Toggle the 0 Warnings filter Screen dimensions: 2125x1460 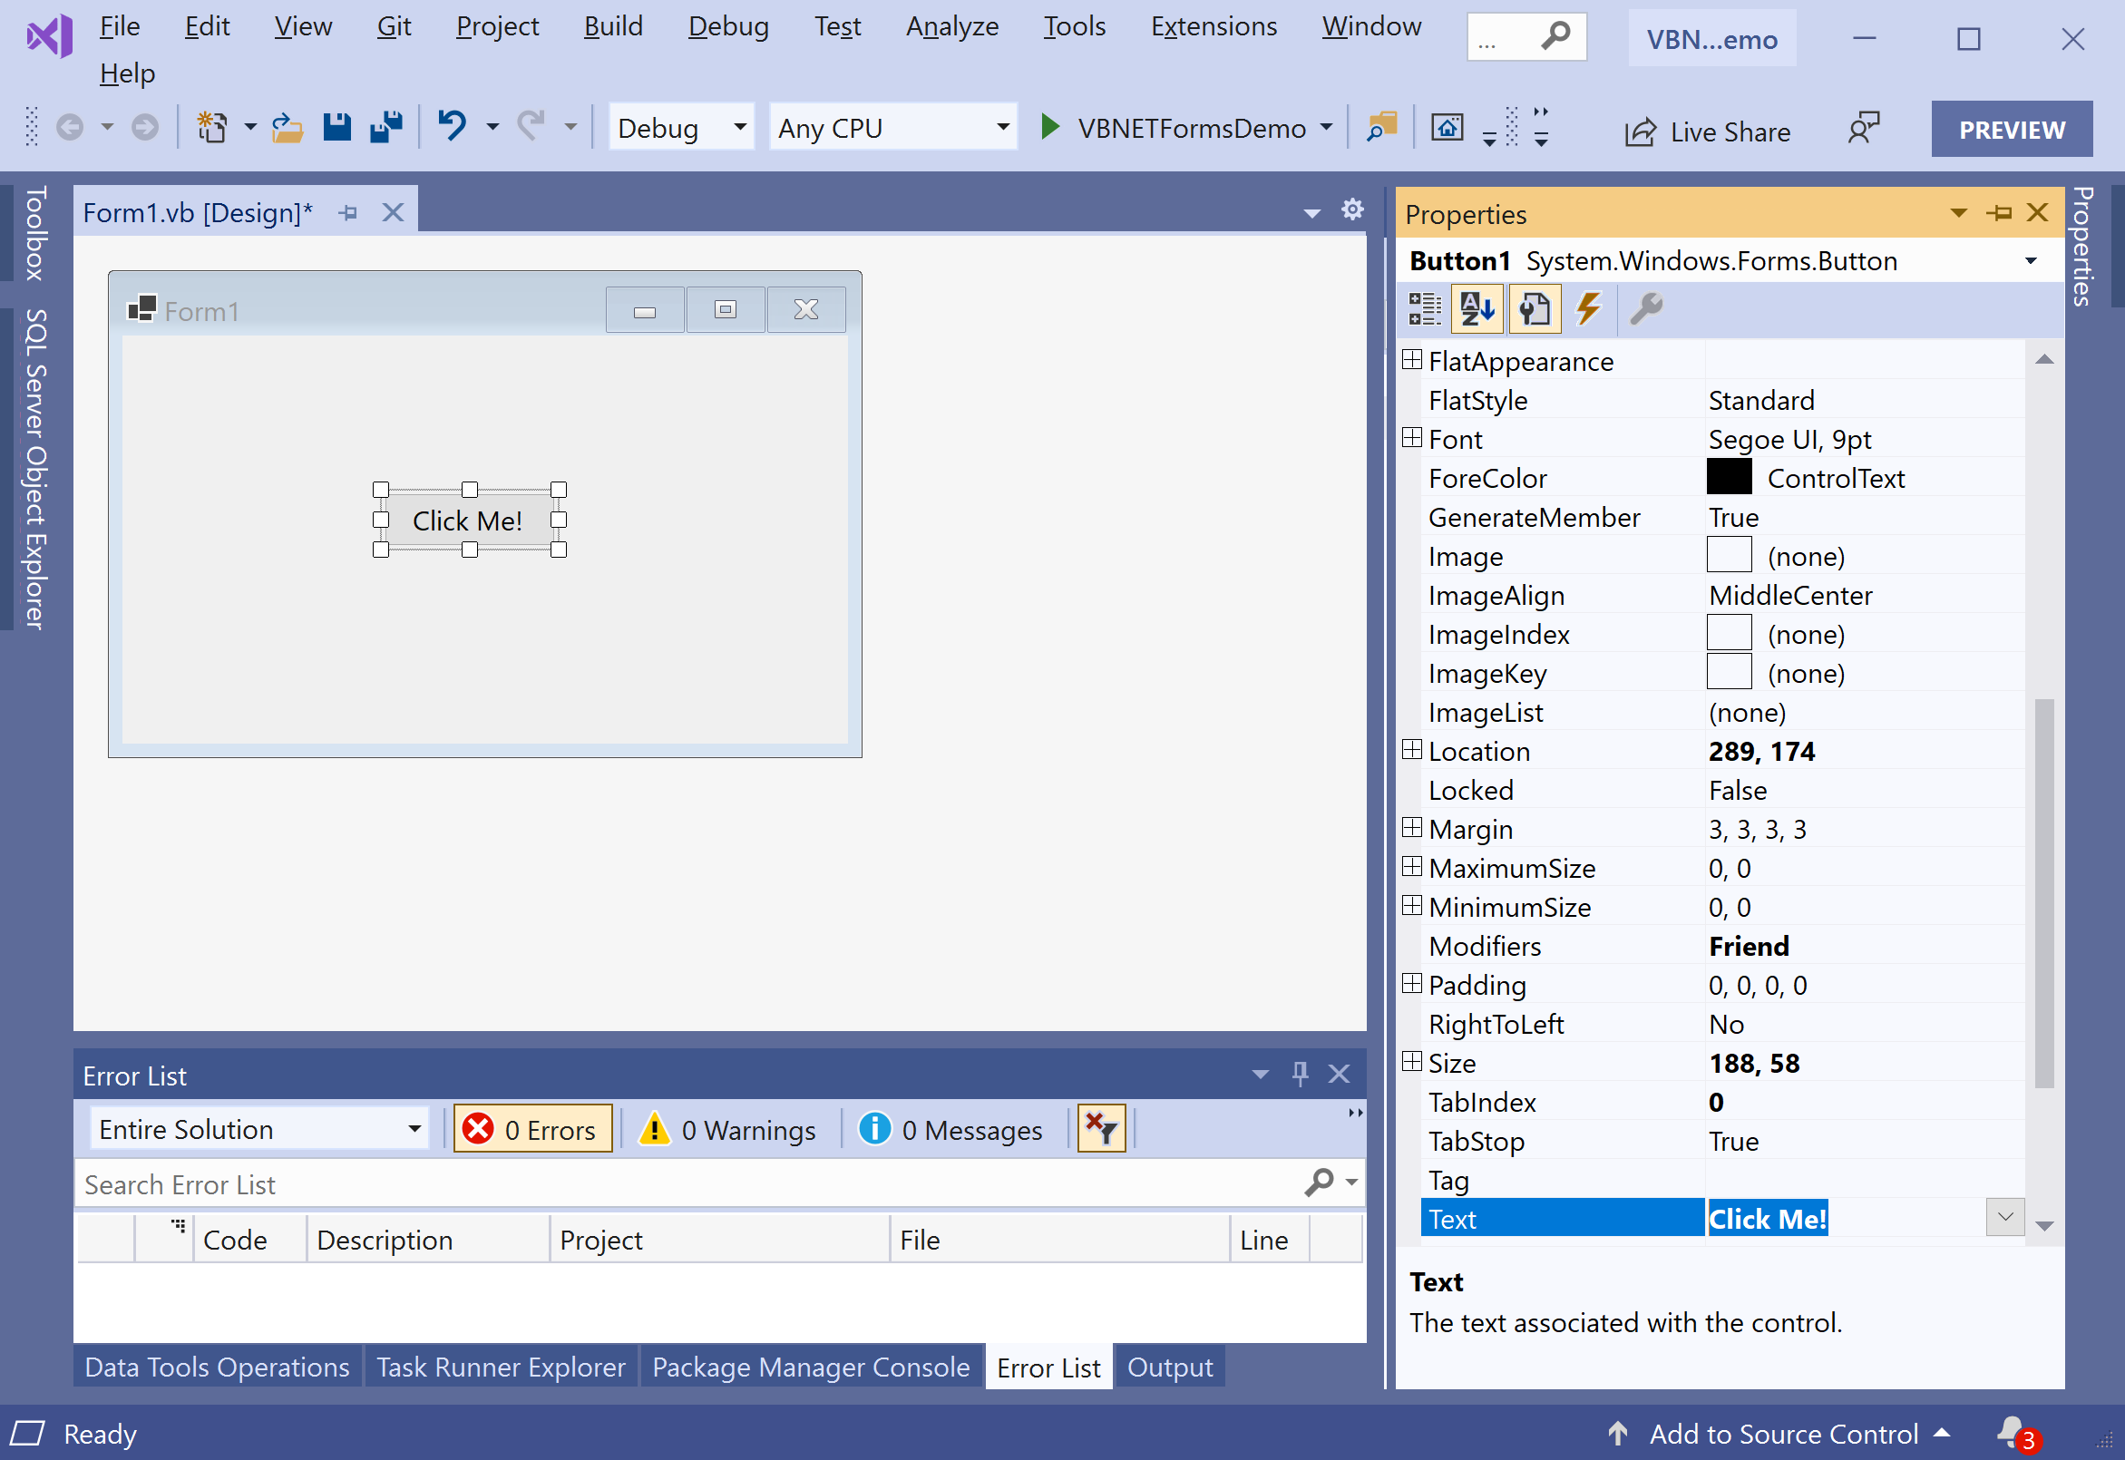[x=728, y=1129]
